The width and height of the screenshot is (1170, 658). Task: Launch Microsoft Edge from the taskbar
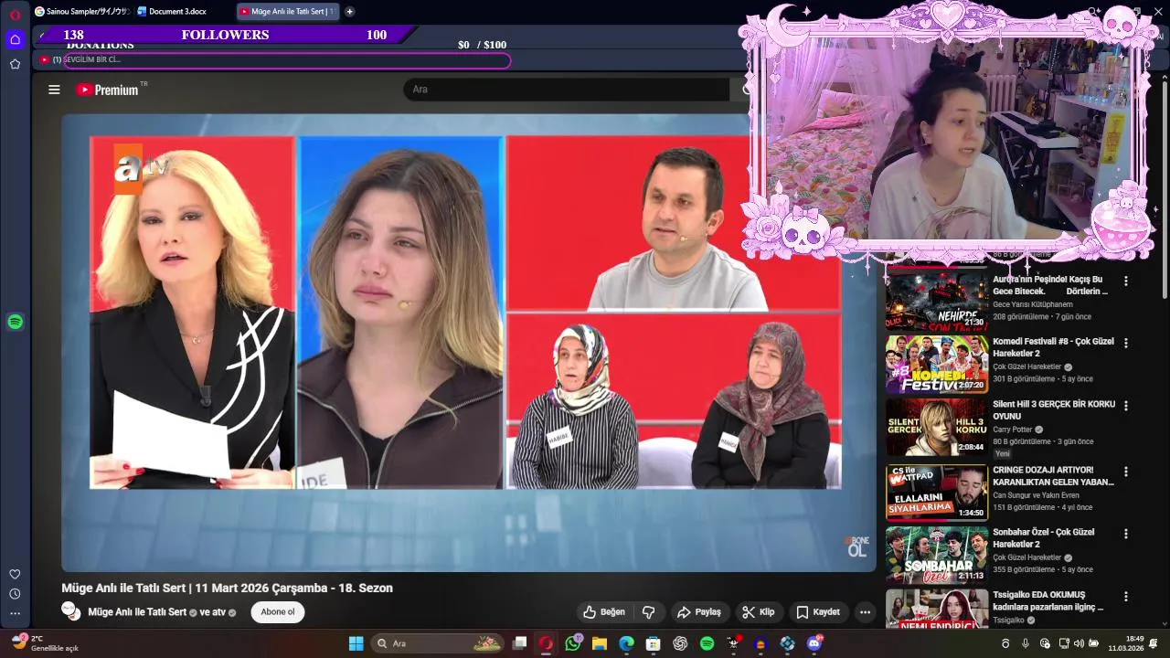(626, 643)
